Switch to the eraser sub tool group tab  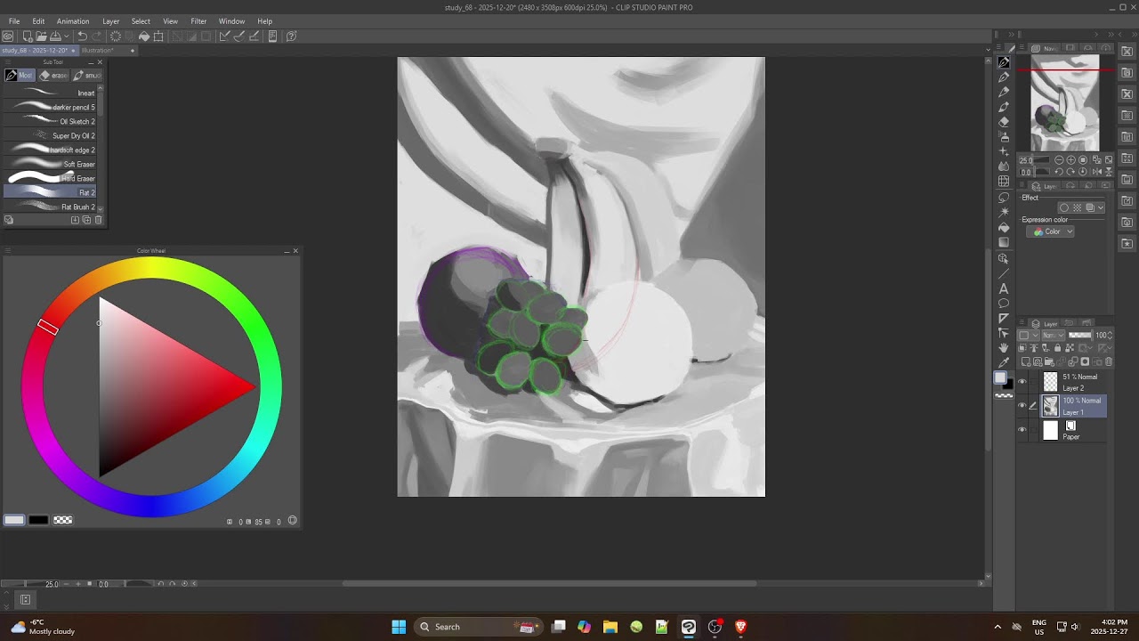(53, 76)
